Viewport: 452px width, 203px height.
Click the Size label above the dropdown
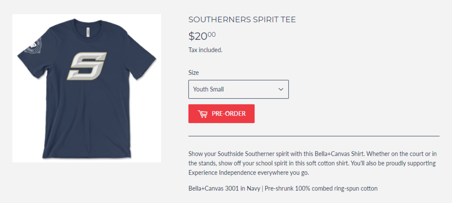194,73
